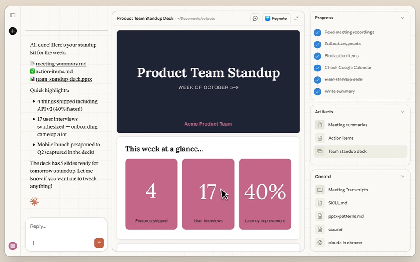Click the user avatar icon at bottom left

pyautogui.click(x=13, y=246)
